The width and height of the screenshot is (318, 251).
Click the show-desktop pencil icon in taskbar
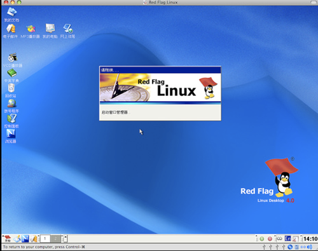click(x=17, y=239)
